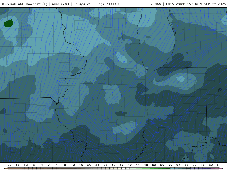Viewport: 227px width, 170px height.
Task: Click the '0-30mb AGL Dewpoint (F)' title text
Action: point(24,4)
